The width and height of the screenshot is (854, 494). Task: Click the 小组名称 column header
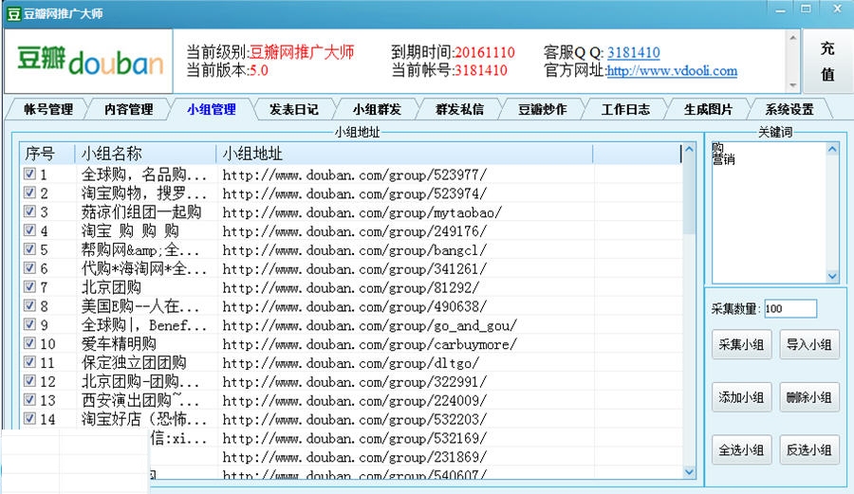click(145, 154)
